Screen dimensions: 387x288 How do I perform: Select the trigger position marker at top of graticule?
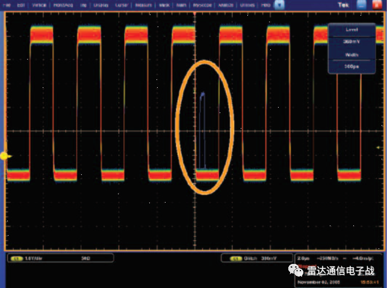click(195, 14)
